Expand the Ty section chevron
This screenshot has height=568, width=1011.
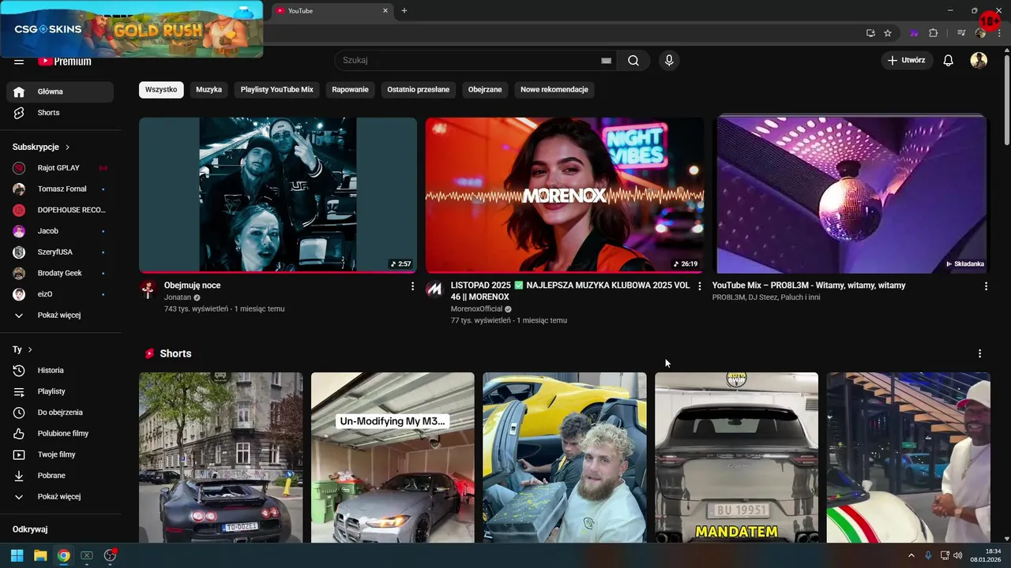pos(30,349)
